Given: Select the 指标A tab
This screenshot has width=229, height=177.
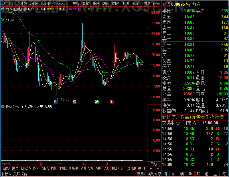Looking at the screenshot, I should (x=6, y=169).
